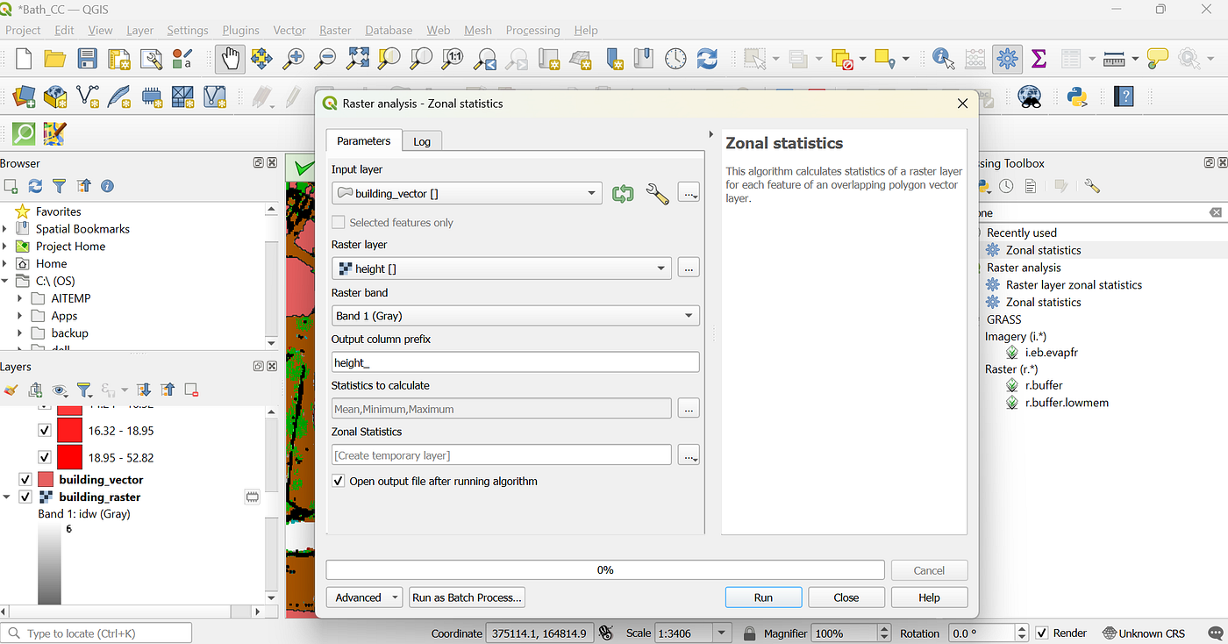Viewport: 1228px width, 644px height.
Task: Create a new project with the blank page icon
Action: 24,59
